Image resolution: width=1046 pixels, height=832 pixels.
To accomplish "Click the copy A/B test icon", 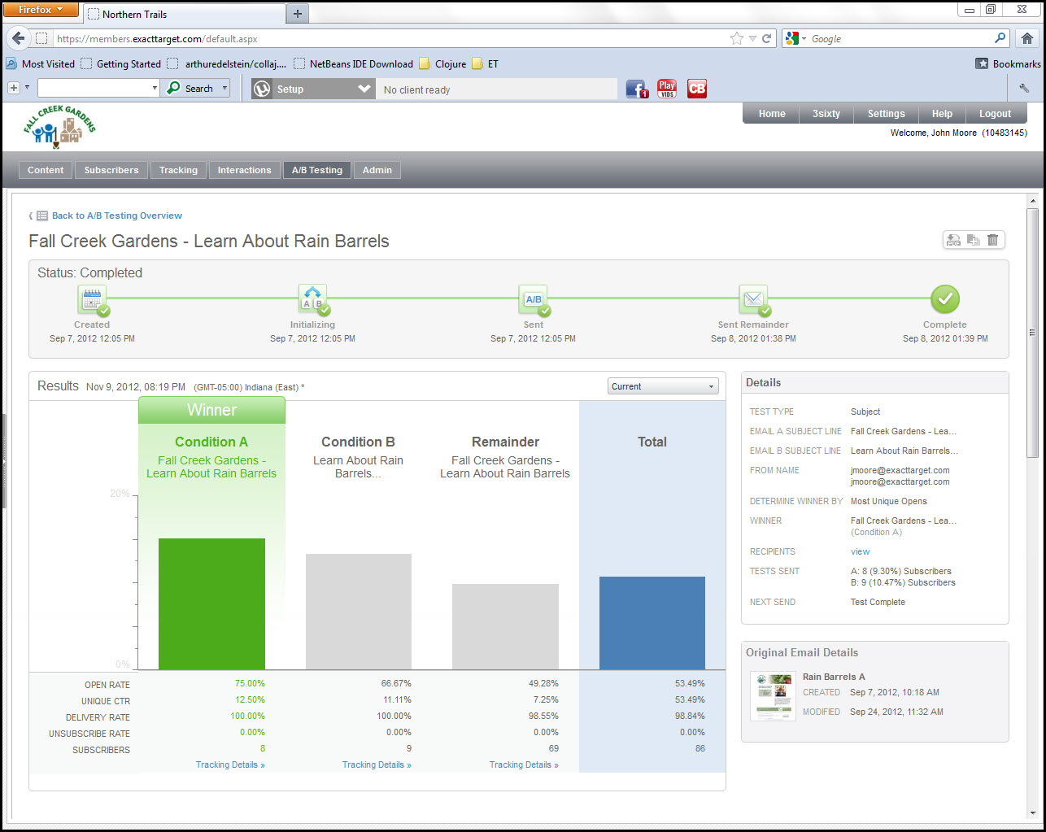I will click(973, 240).
